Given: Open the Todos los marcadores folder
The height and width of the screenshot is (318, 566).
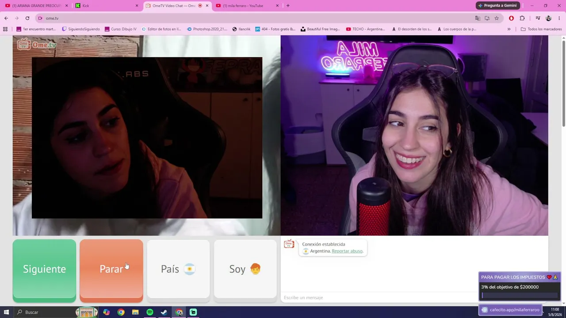Looking at the screenshot, I should point(541,29).
